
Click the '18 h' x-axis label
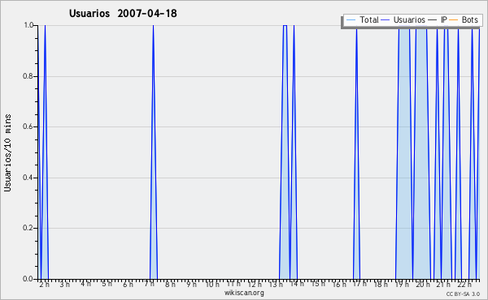(x=381, y=285)
